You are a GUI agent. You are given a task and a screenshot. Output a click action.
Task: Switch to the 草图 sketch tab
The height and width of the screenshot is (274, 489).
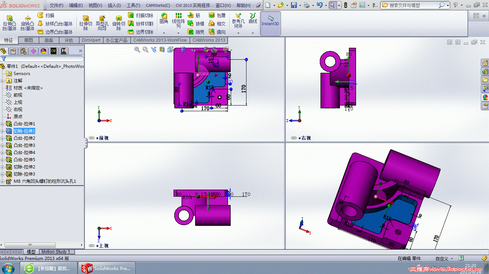point(28,40)
